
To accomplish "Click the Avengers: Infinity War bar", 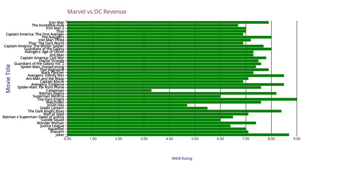I will (x=176, y=76).
